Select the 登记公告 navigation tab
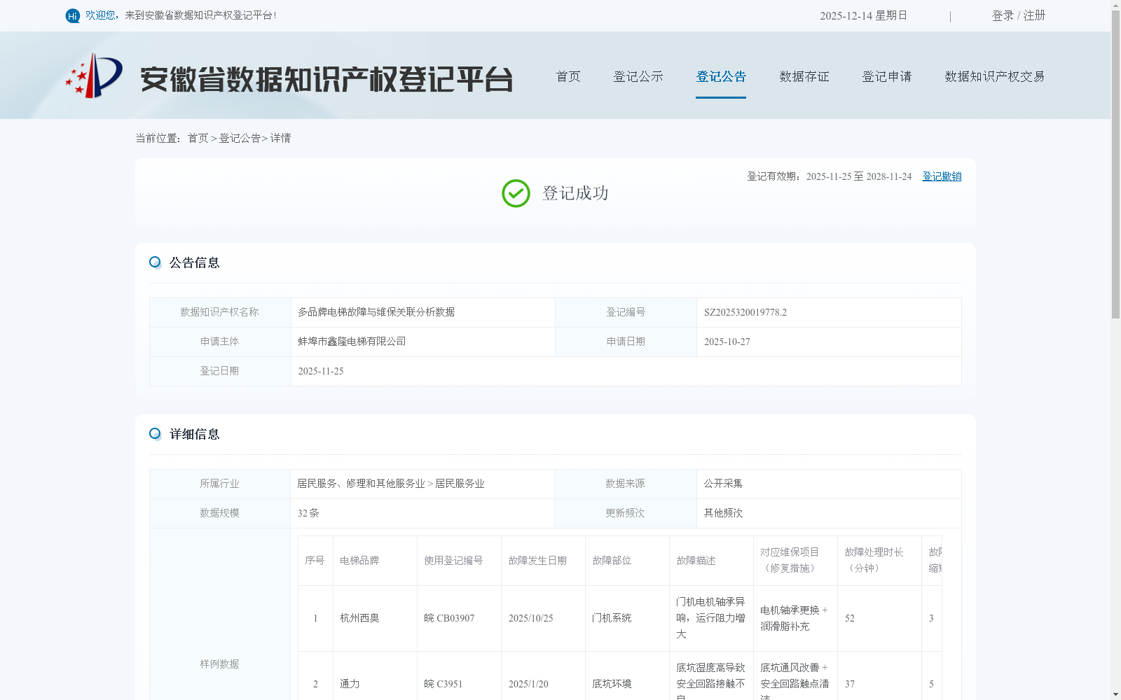Viewport: 1121px width, 700px height. click(721, 76)
